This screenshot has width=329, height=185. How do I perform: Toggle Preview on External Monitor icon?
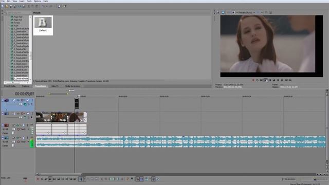tap(223, 12)
